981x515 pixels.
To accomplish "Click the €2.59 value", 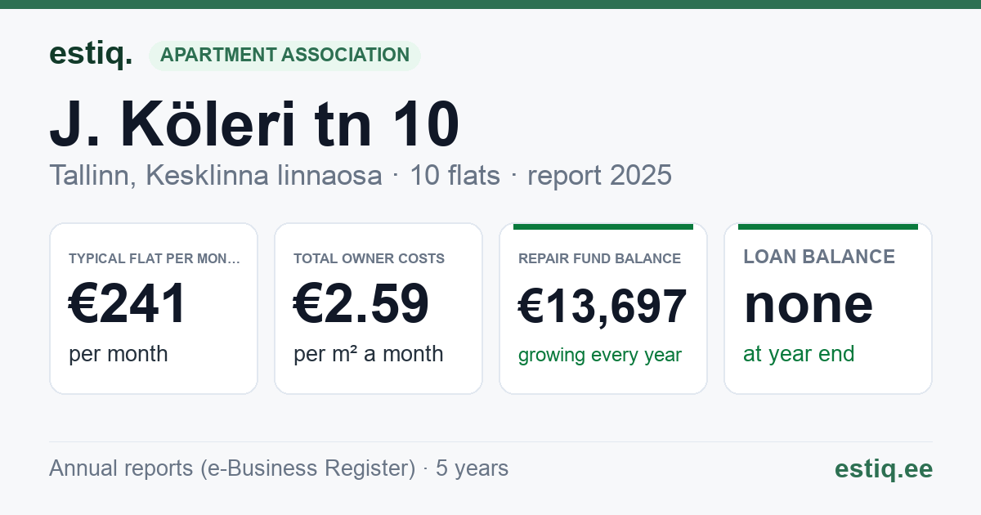I will (361, 304).
